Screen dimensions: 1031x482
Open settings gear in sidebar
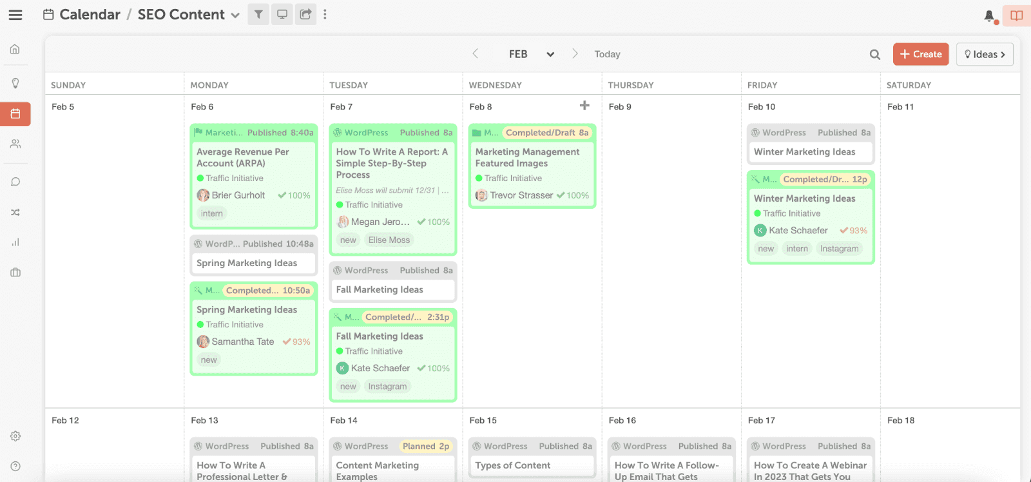tap(15, 436)
